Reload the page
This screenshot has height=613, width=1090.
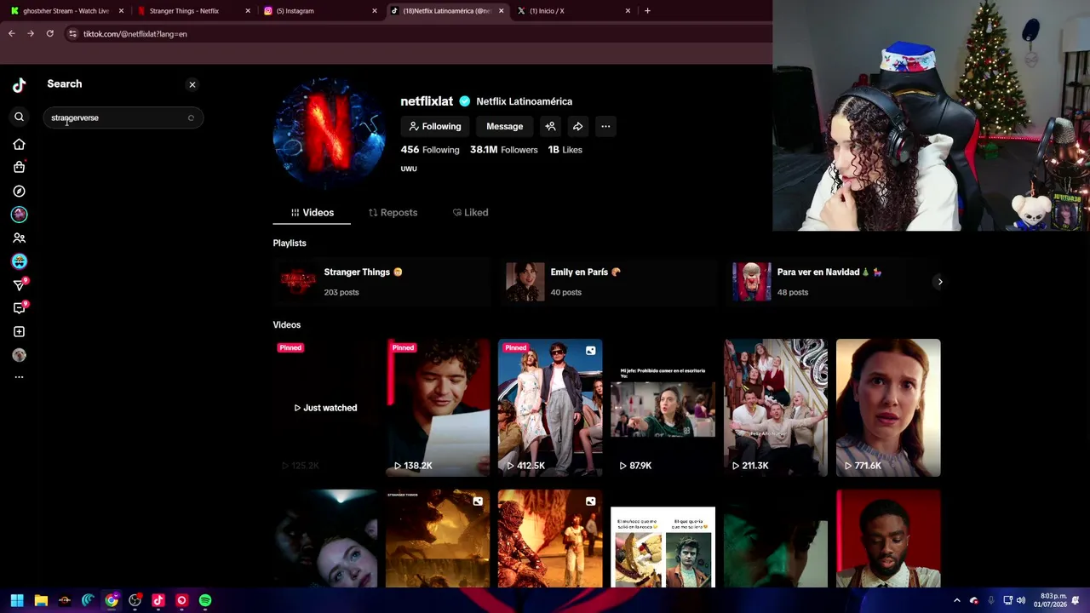coord(50,34)
